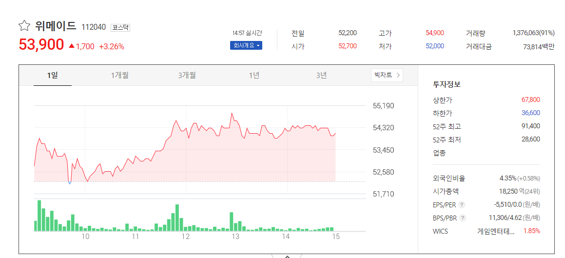
Task: Select the 1일 chart tab
Action: [x=52, y=75]
